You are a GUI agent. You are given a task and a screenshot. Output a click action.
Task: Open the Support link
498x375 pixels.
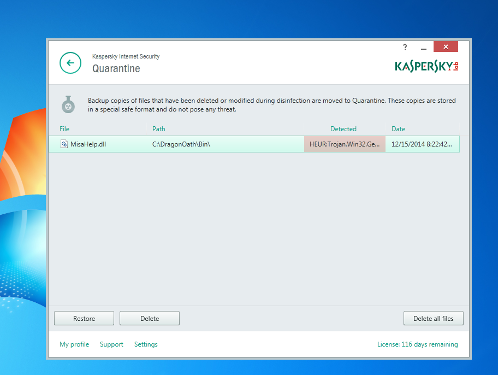point(111,344)
